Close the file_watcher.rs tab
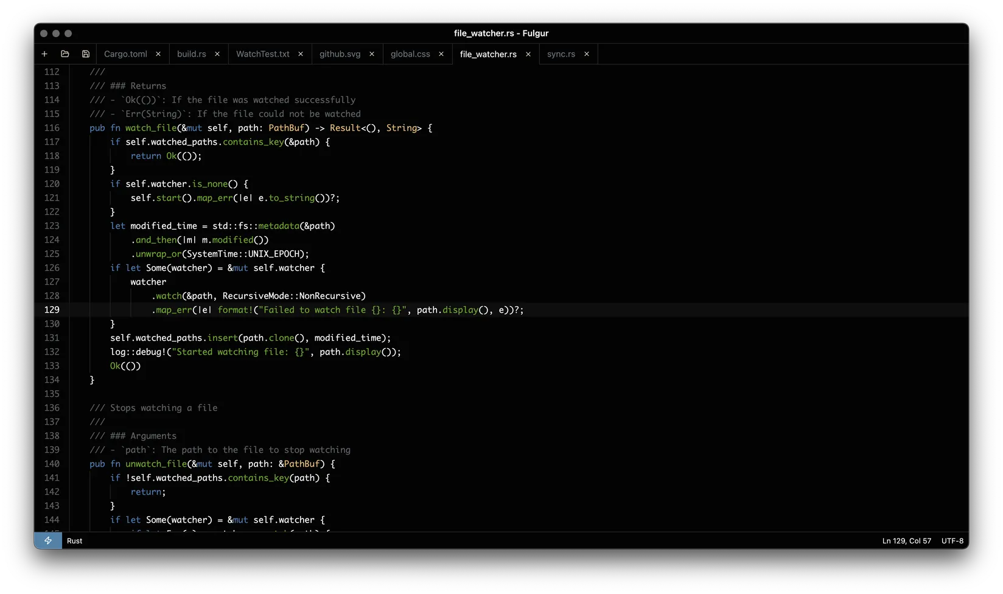Viewport: 1003px width, 594px height. coord(528,54)
